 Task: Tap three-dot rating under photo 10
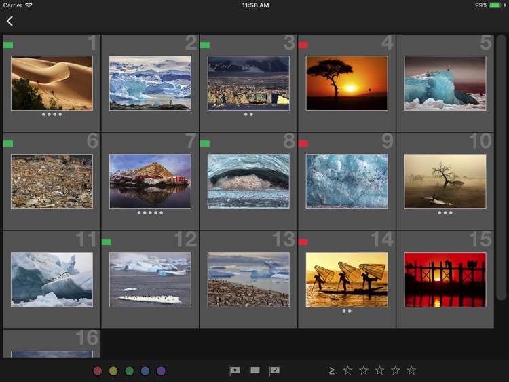point(445,212)
